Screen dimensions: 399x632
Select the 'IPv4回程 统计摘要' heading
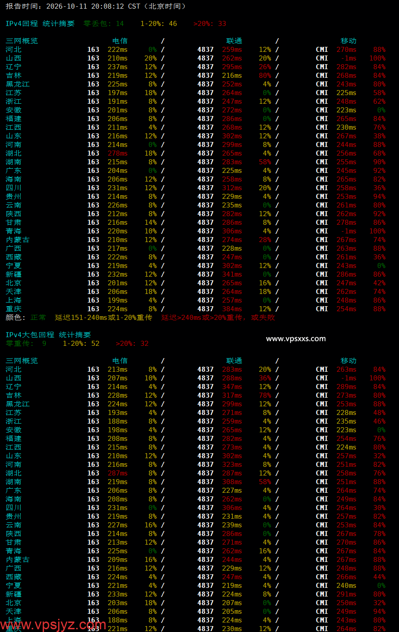tap(40, 24)
